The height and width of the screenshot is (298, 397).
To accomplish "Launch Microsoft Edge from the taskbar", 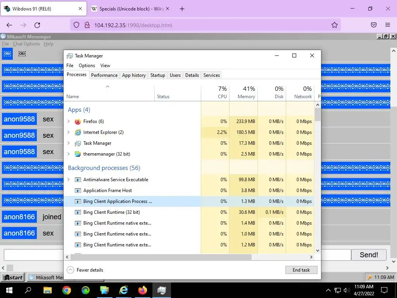I will pos(86,290).
